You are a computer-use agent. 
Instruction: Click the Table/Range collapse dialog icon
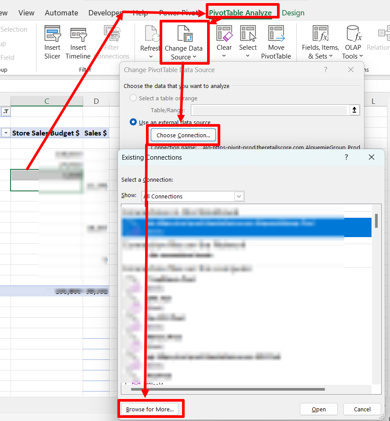(355, 110)
